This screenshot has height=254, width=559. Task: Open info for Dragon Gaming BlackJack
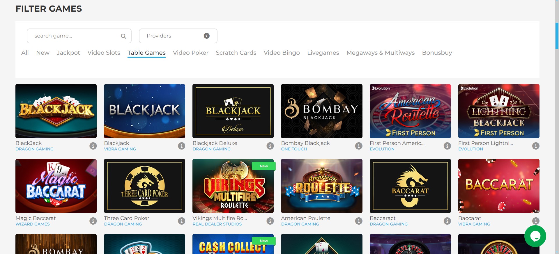click(93, 146)
